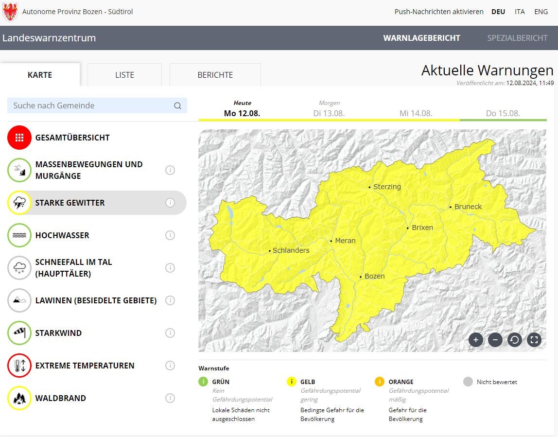Expand the map to fullscreen
The width and height of the screenshot is (558, 437).
tap(534, 340)
